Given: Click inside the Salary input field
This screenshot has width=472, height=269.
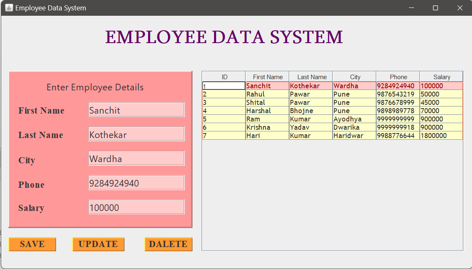Looking at the screenshot, I should (136, 206).
